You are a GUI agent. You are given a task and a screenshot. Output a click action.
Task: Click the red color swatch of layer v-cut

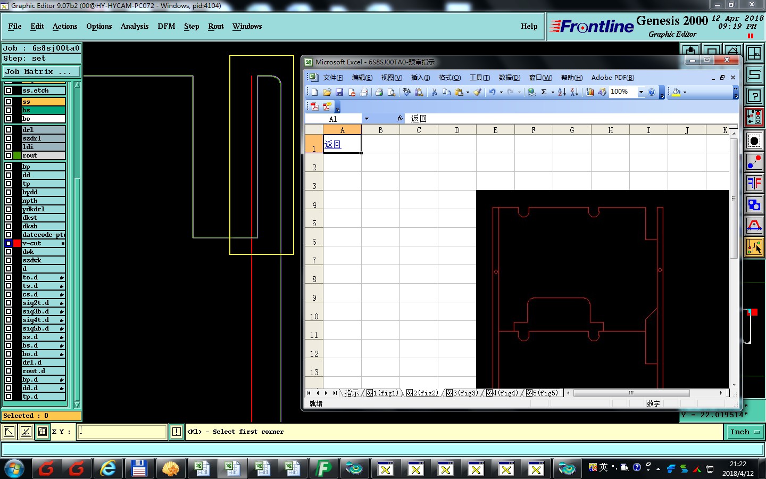(17, 243)
